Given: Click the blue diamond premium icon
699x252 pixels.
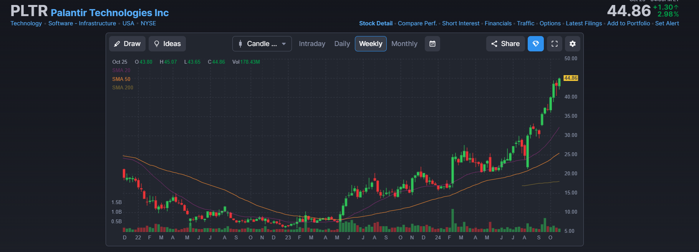Looking at the screenshot, I should 536,44.
